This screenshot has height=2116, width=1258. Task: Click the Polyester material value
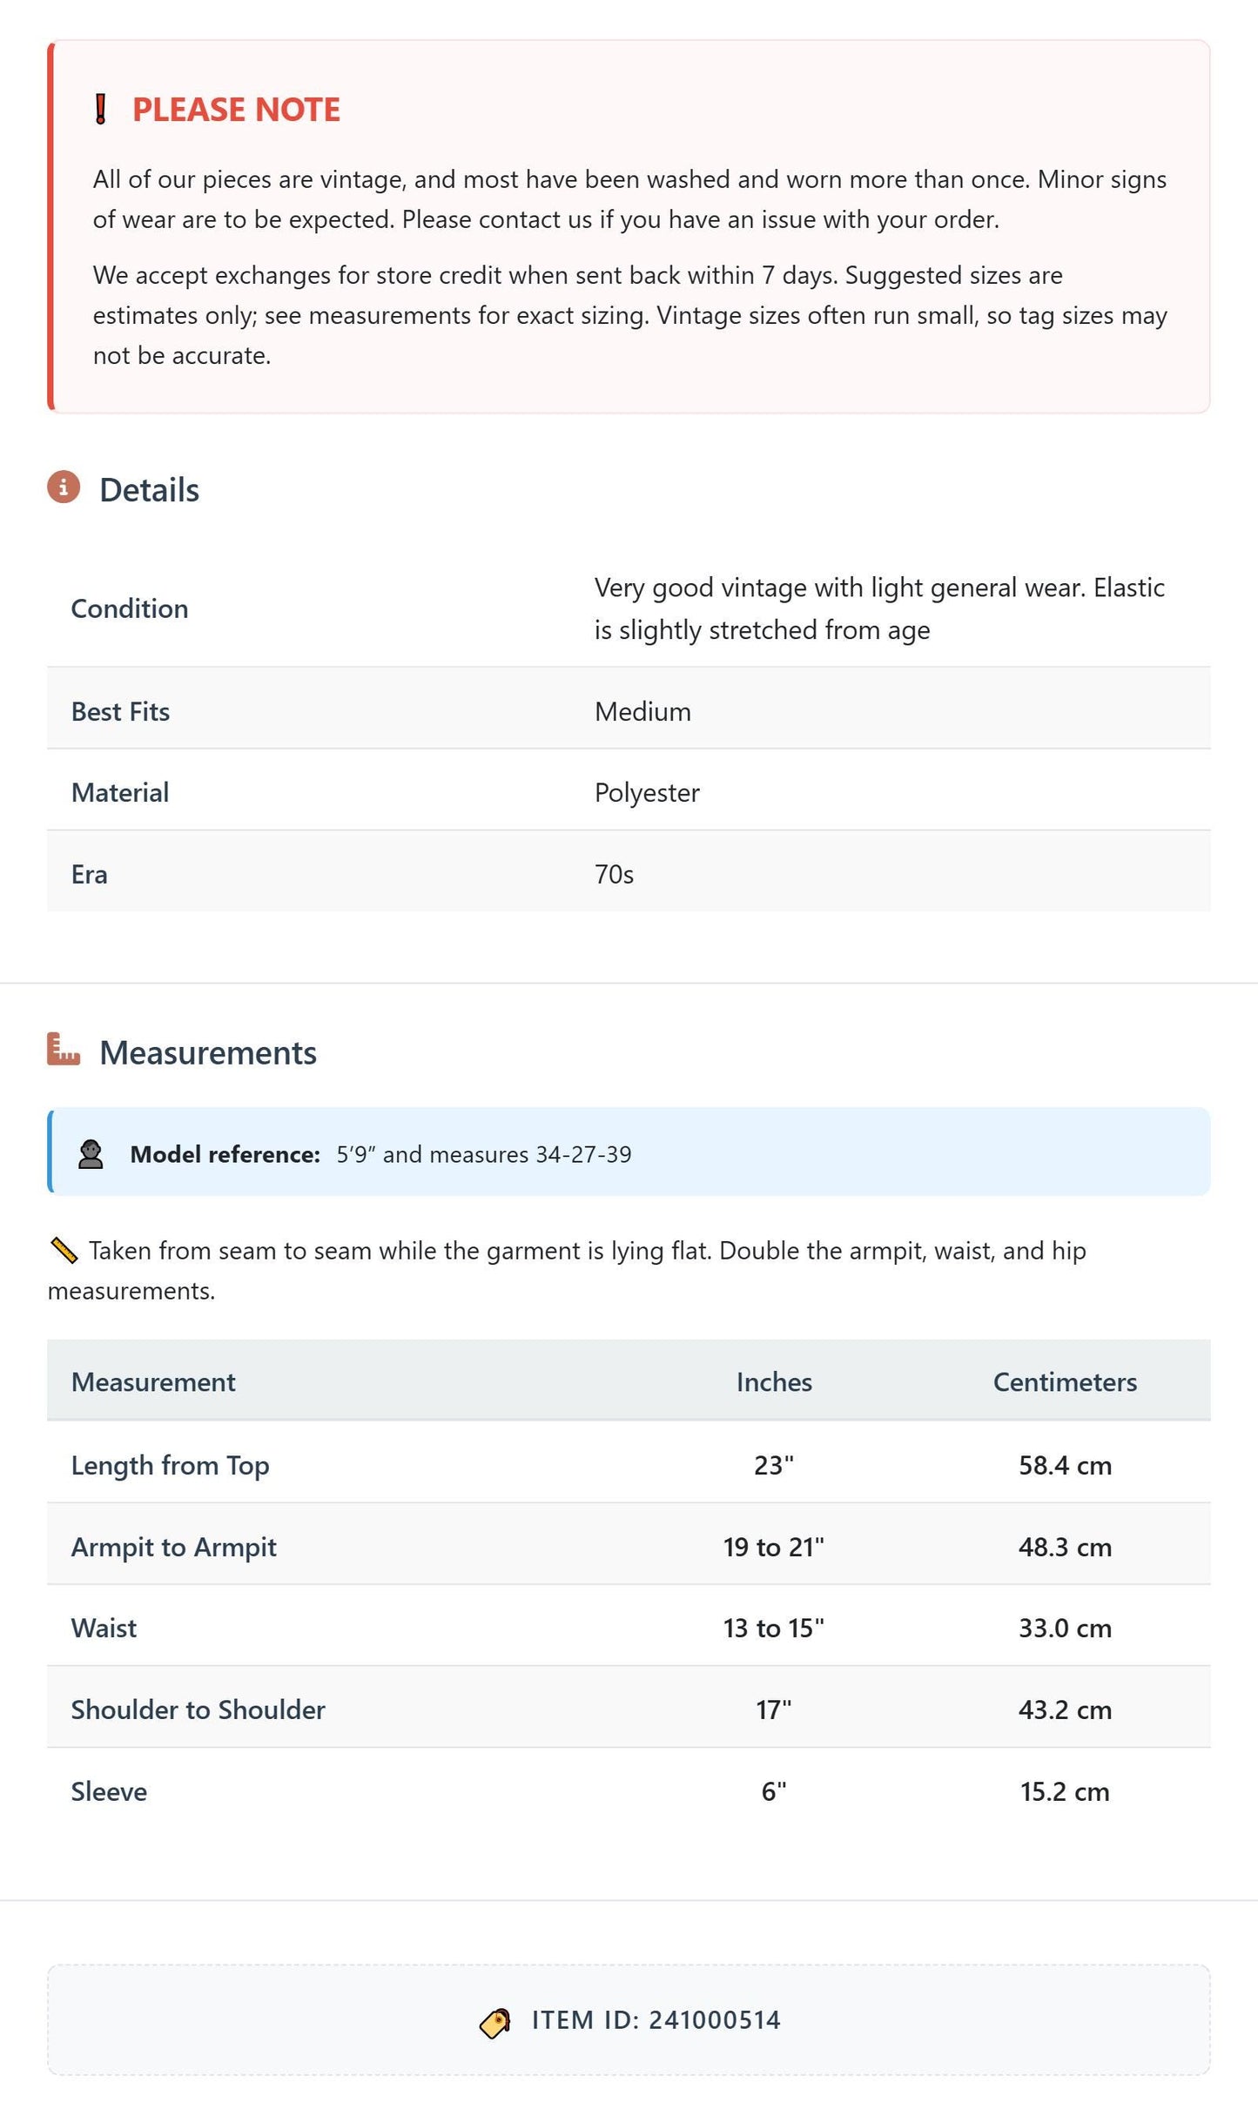(x=647, y=793)
